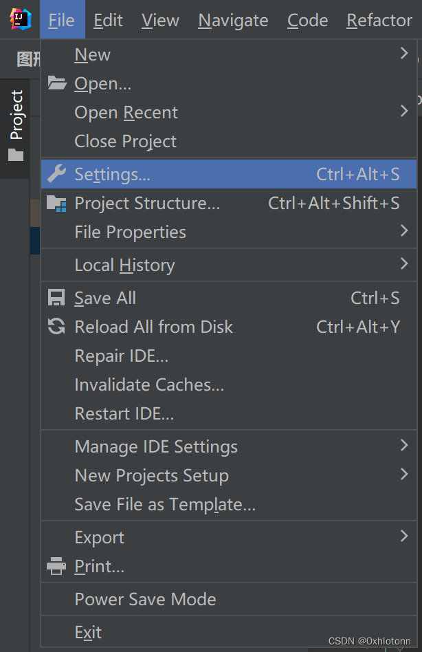Click the Project tool window folder icon
The height and width of the screenshot is (652, 422).
pos(16,155)
